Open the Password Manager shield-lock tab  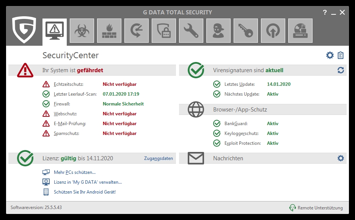tap(164, 31)
